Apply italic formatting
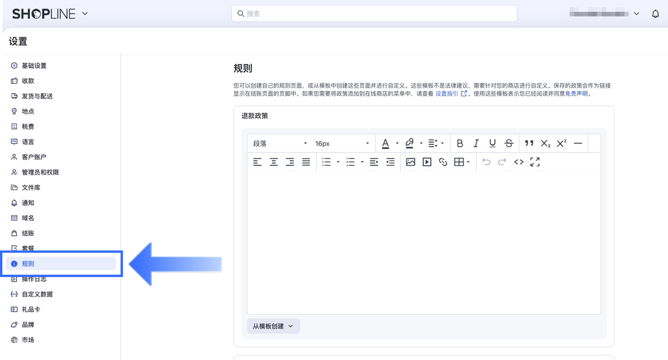Image resolution: width=668 pixels, height=360 pixels. (476, 144)
